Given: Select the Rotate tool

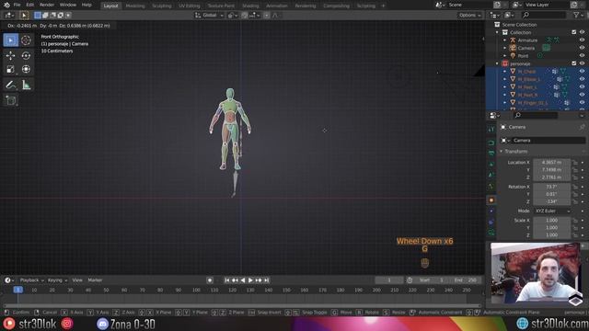Looking at the screenshot, I should (26, 55).
